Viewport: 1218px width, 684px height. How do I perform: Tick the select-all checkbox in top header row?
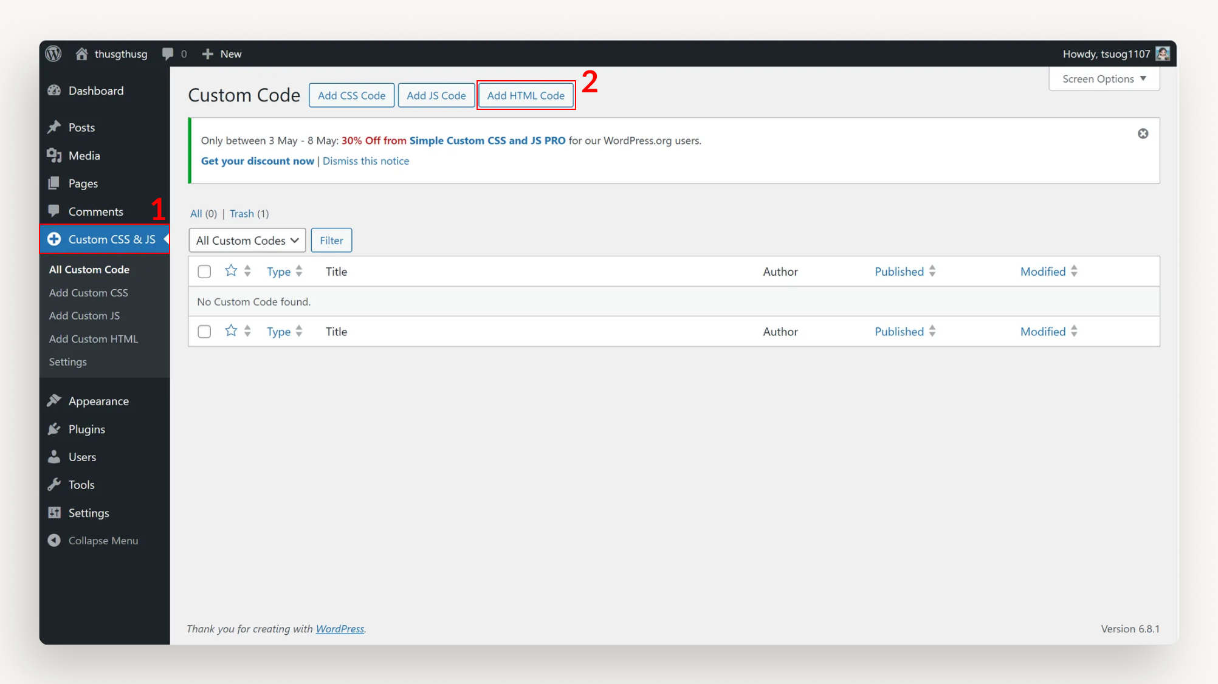(x=204, y=272)
